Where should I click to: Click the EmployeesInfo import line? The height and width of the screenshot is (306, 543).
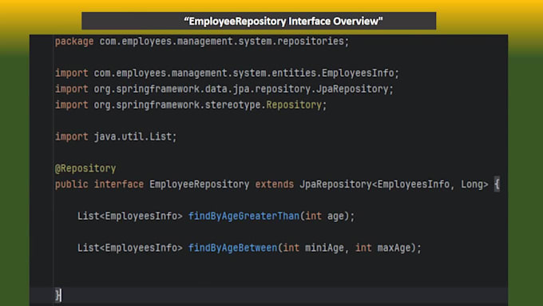[x=227, y=74]
